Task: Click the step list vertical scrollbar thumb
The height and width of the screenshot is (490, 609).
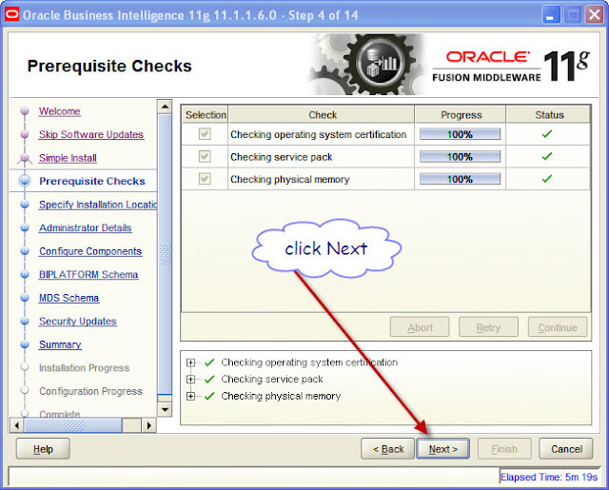Action: (165, 254)
